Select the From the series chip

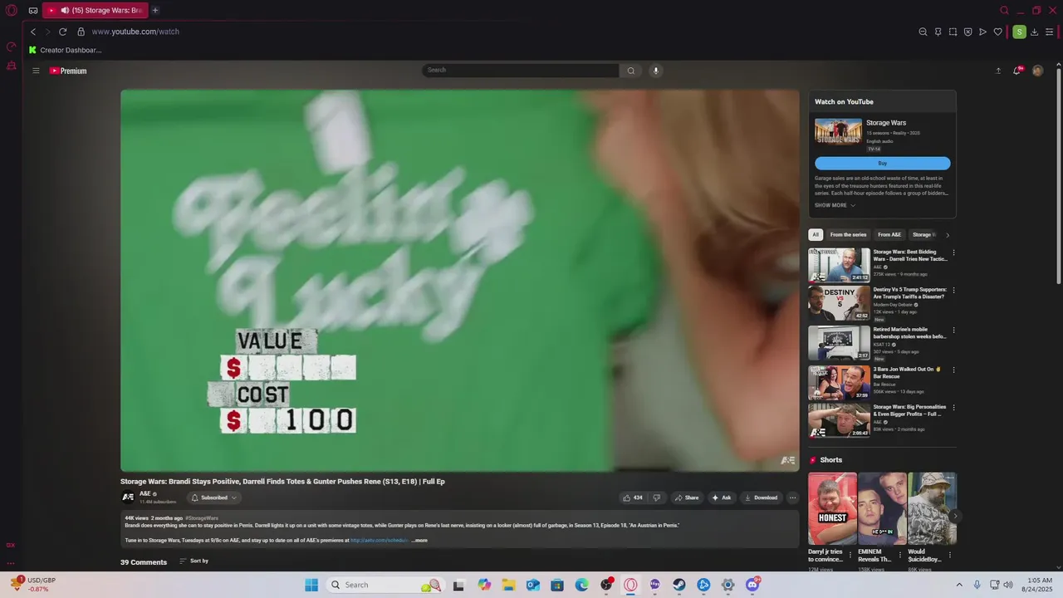pos(848,235)
